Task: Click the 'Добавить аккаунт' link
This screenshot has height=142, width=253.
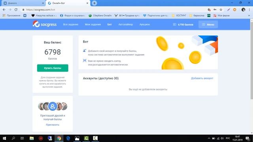Action: pos(202,78)
